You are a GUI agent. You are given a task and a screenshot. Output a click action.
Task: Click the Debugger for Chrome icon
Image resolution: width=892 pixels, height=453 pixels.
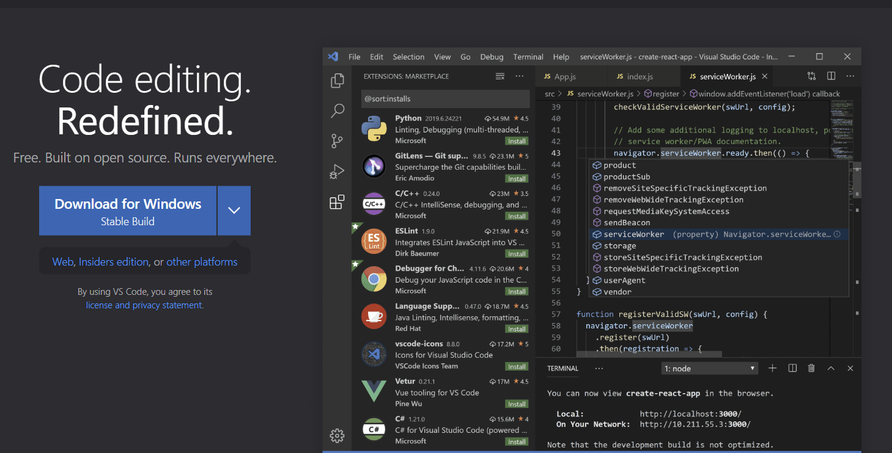[x=374, y=279]
